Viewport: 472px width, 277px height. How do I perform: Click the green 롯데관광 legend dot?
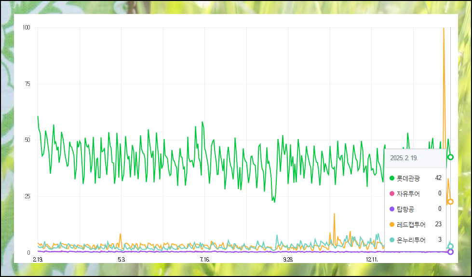392,178
